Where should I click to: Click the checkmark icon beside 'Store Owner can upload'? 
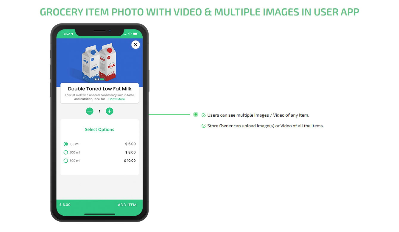coord(204,126)
